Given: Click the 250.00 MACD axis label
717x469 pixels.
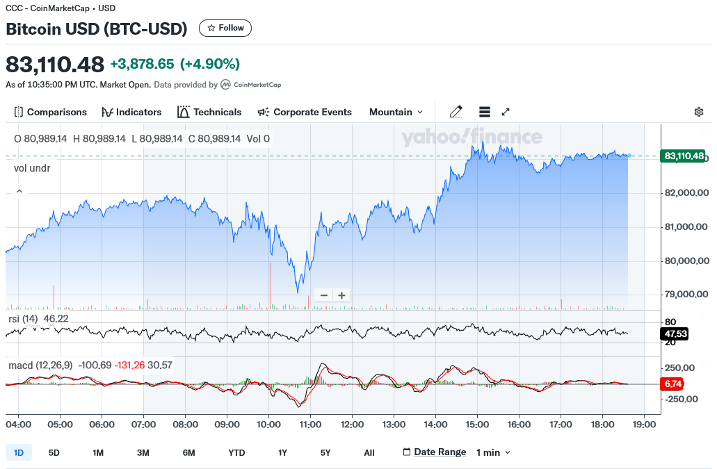Looking at the screenshot, I should (x=679, y=368).
